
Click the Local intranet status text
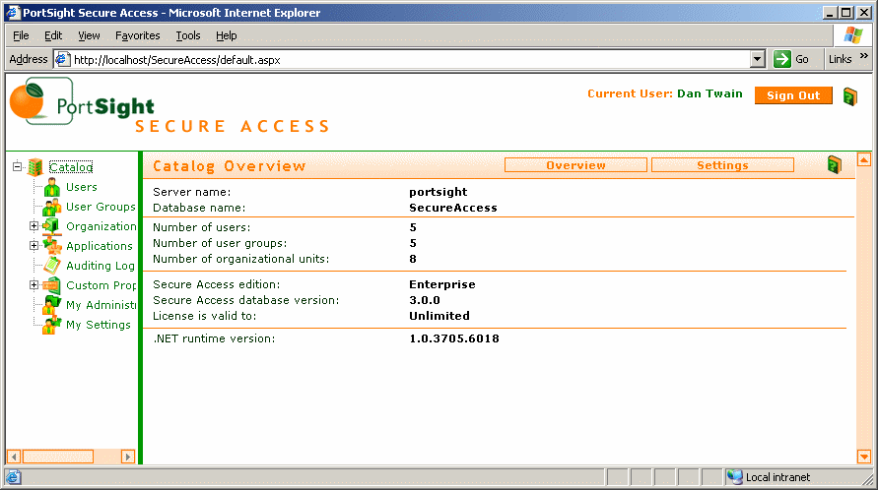coord(777,477)
